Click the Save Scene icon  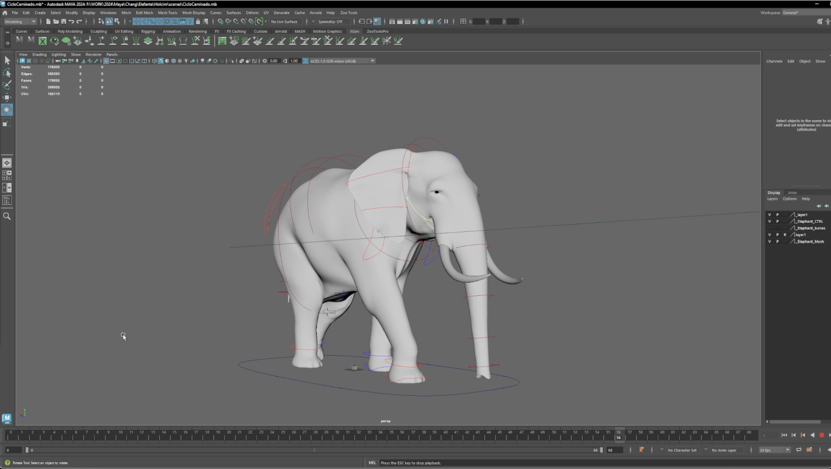[64, 21]
